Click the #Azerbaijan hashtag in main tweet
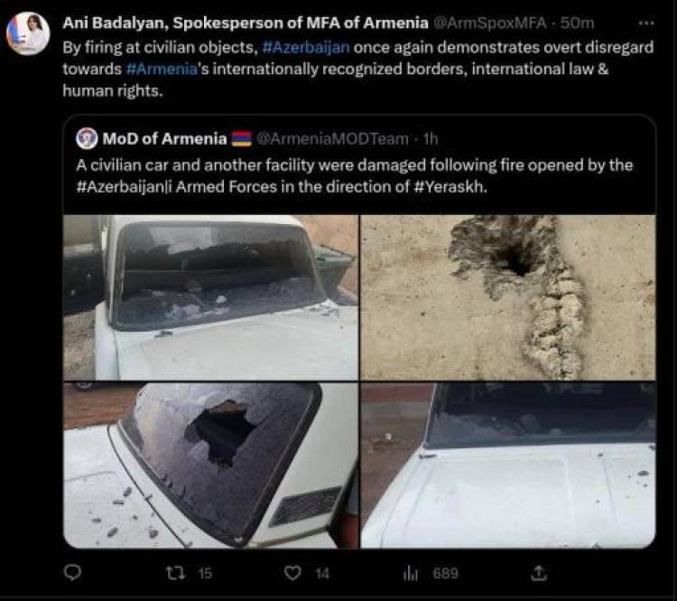This screenshot has height=601, width=677. (x=306, y=47)
